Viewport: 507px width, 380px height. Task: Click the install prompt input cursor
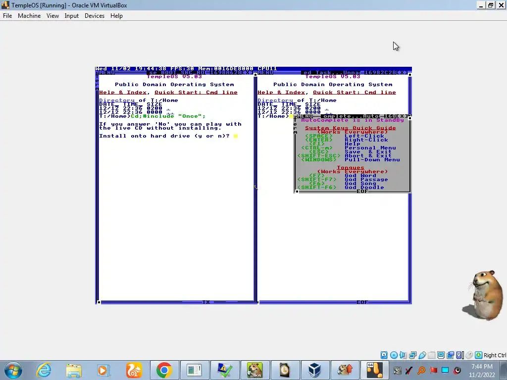click(x=236, y=136)
